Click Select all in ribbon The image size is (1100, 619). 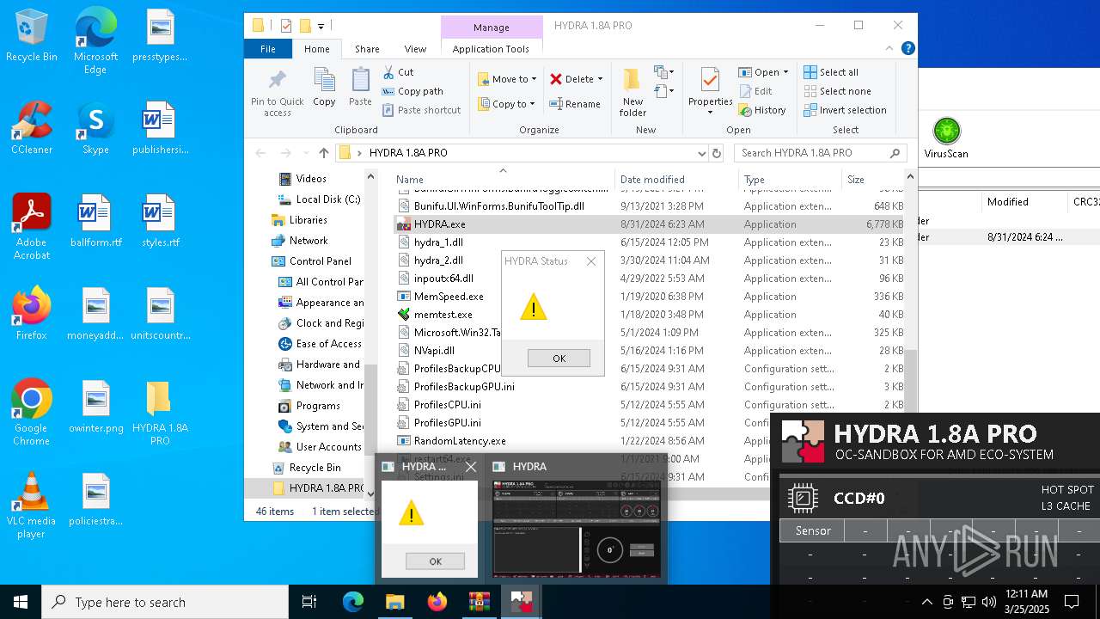[x=831, y=72]
